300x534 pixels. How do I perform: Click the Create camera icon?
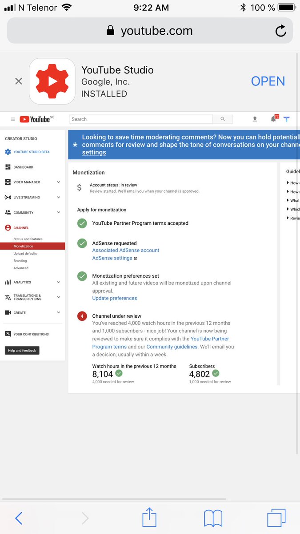pyautogui.click(x=8, y=313)
